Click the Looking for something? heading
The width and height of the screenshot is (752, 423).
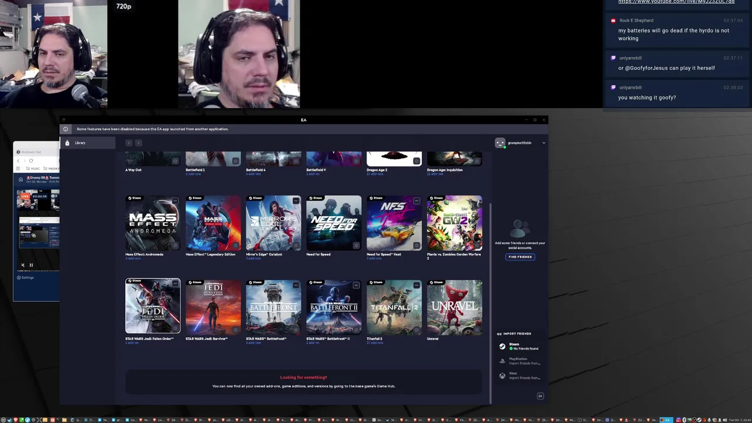[304, 377]
